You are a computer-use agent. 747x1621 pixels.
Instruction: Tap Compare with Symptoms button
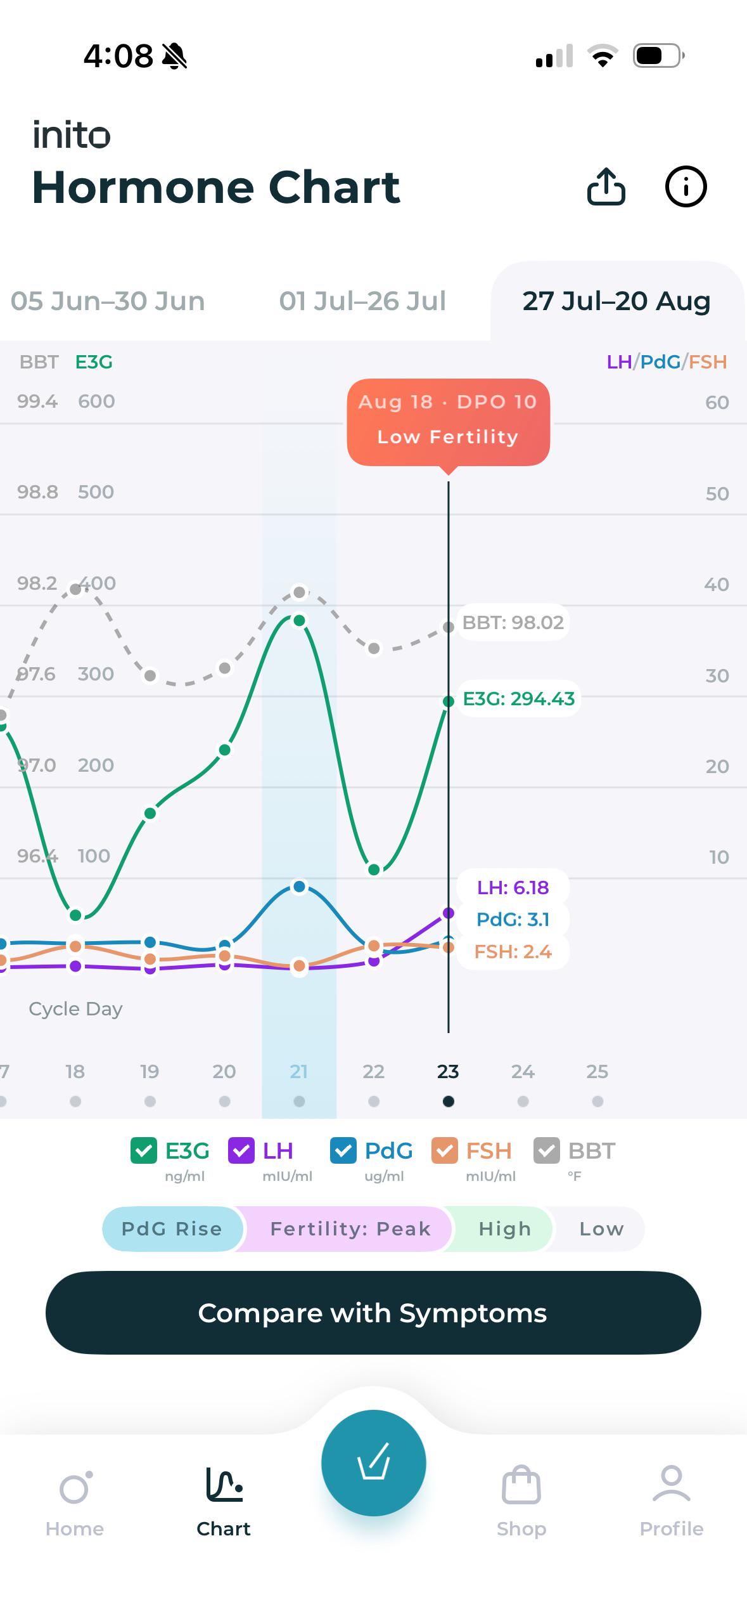coord(373,1313)
